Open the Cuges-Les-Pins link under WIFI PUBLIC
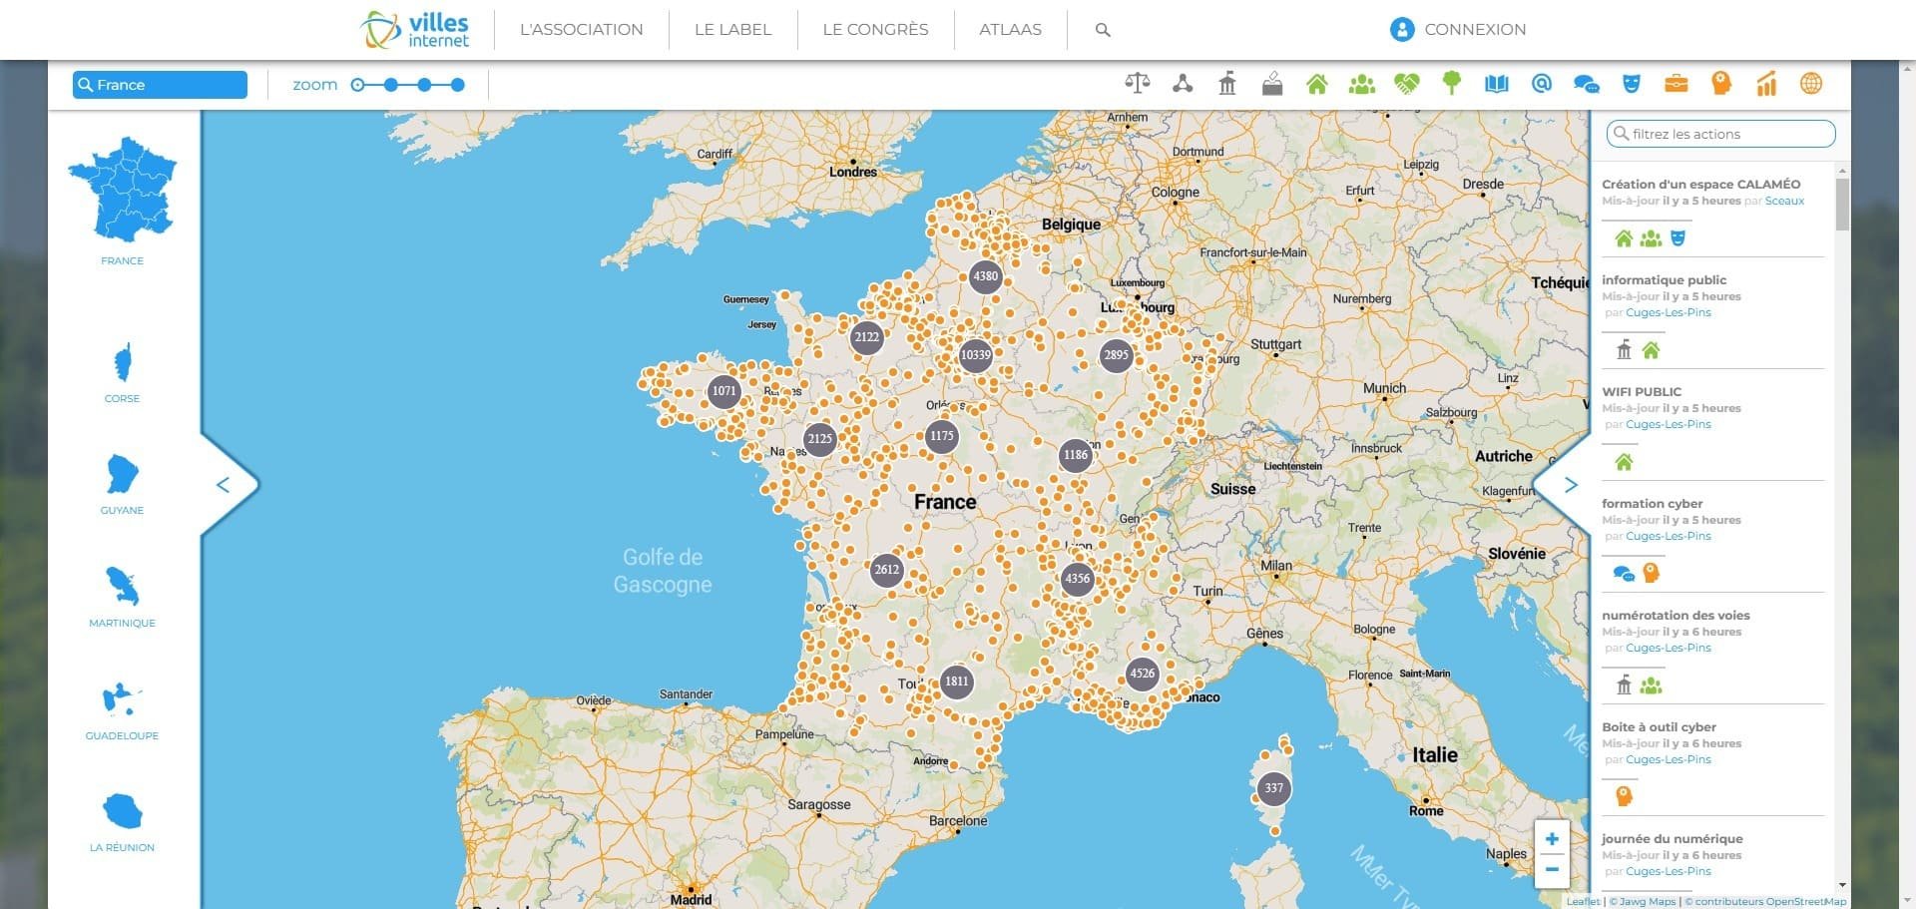1916x909 pixels. pos(1667,424)
